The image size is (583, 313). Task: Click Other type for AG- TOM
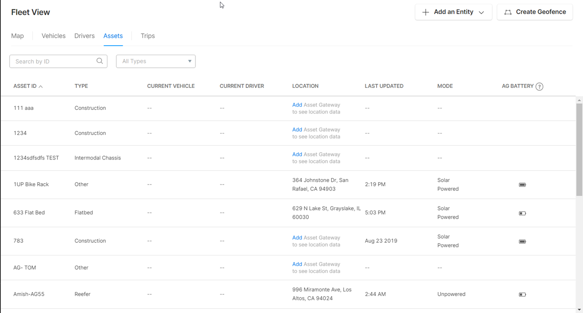pyautogui.click(x=82, y=267)
